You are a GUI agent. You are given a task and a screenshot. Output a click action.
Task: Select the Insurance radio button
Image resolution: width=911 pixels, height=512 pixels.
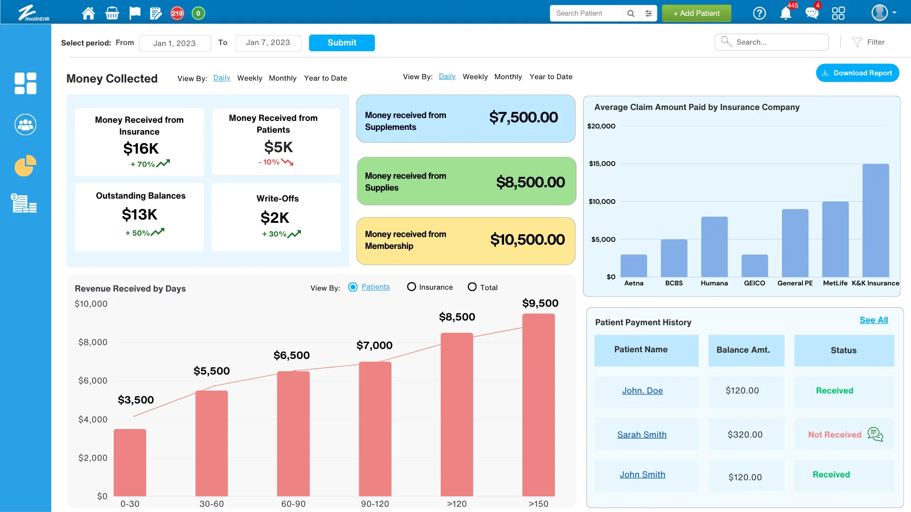coord(411,287)
